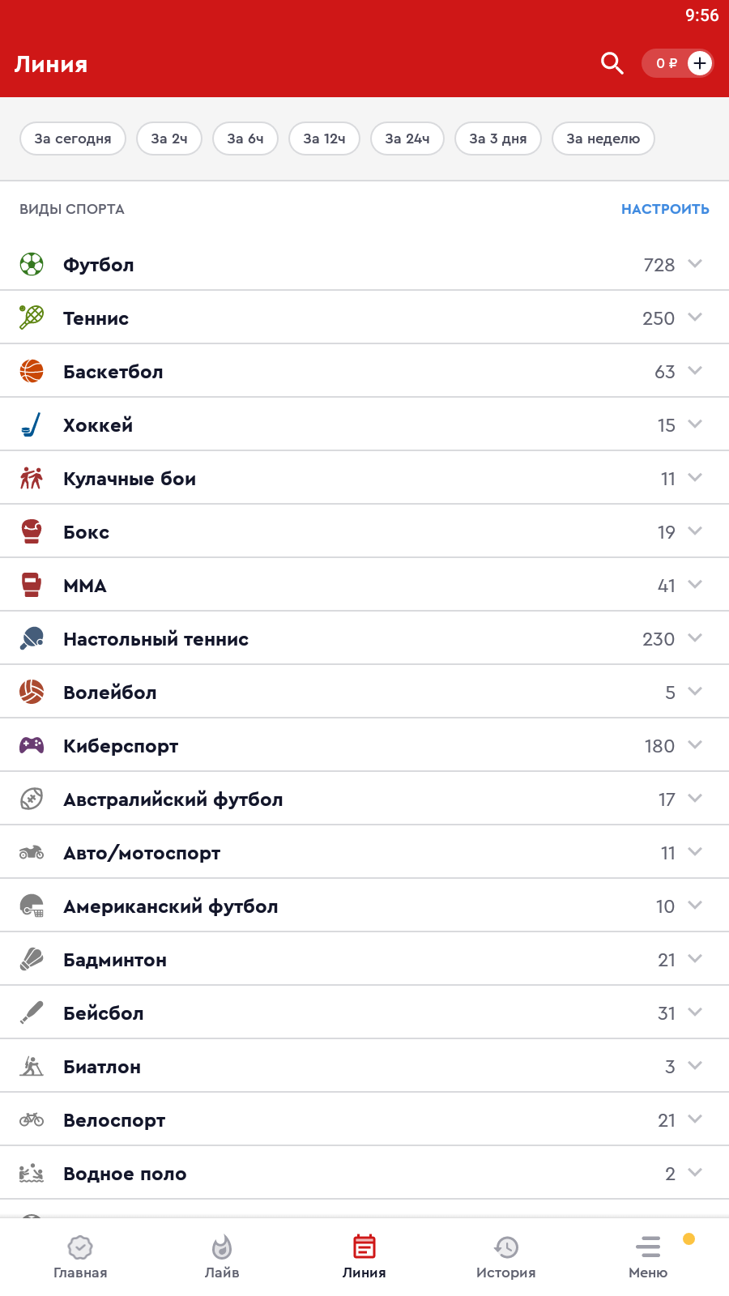Select the "За неделю" time filter
Screen dimensions: 729x1296
tap(603, 139)
